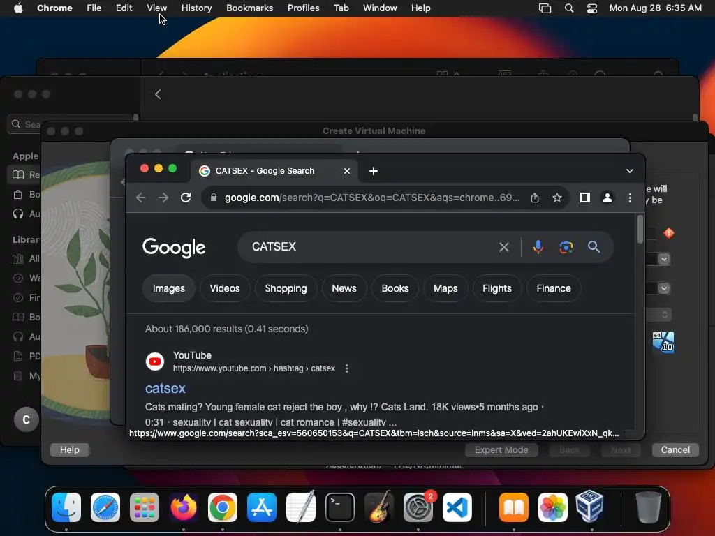
Task: Open Chrome's tab search chevron
Action: [630, 171]
